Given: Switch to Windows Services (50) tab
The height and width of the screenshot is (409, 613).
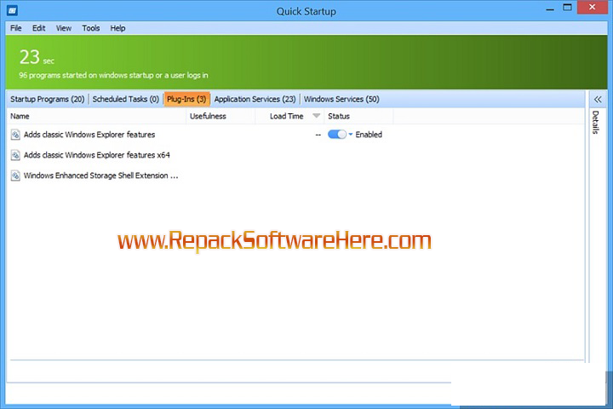Looking at the screenshot, I should point(341,100).
